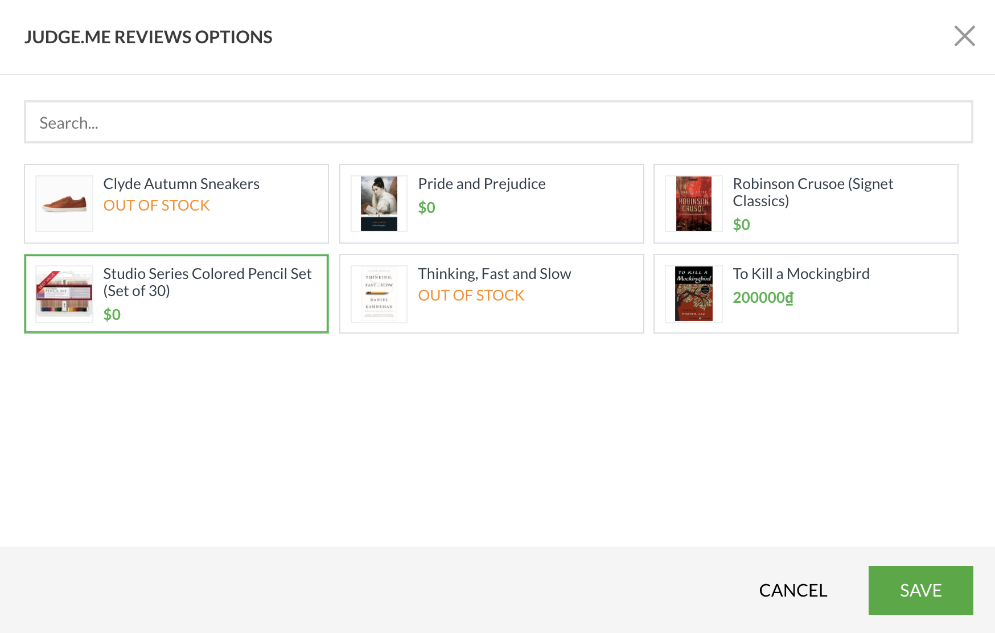Click the colored pencil set thumbnail
The width and height of the screenshot is (995, 633).
point(64,294)
